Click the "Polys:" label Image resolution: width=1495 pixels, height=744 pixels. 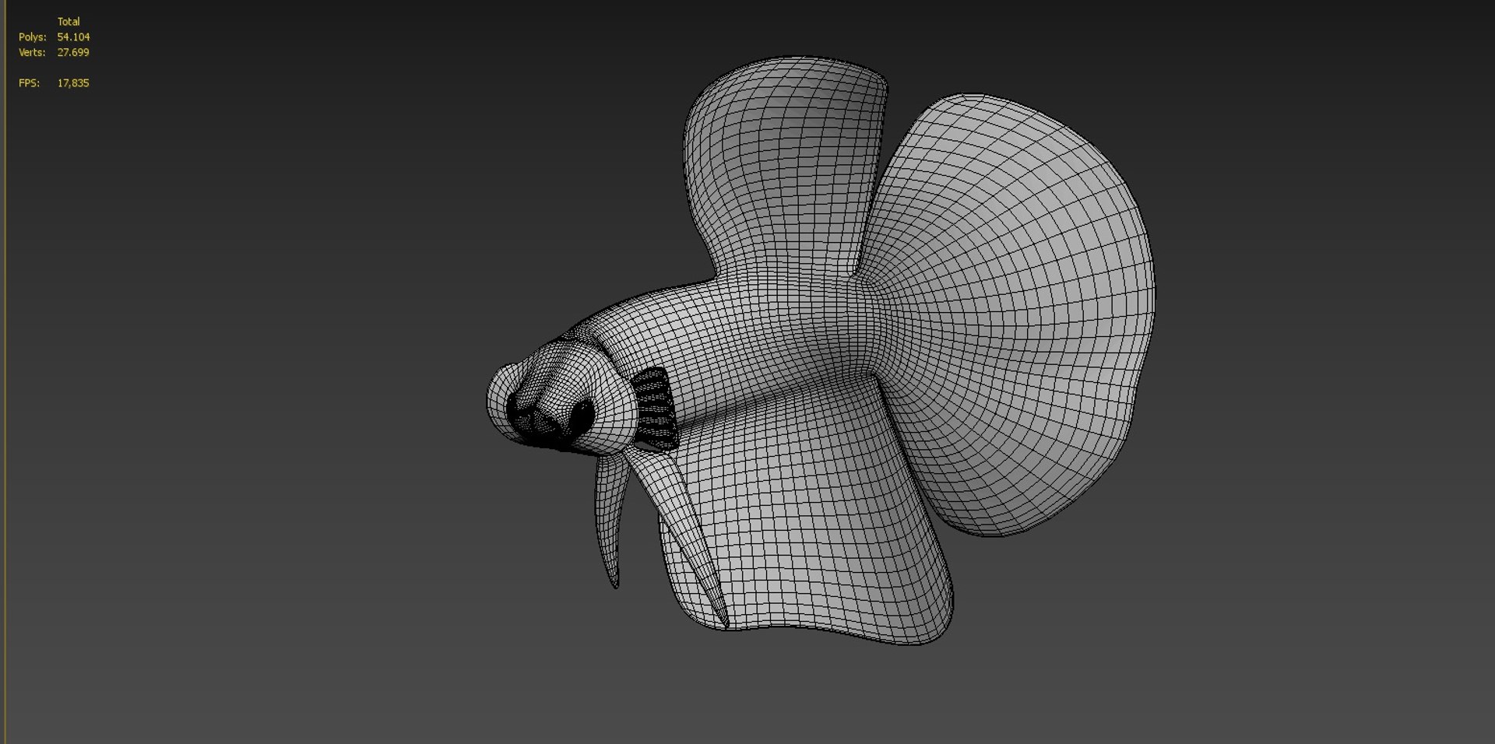click(33, 37)
